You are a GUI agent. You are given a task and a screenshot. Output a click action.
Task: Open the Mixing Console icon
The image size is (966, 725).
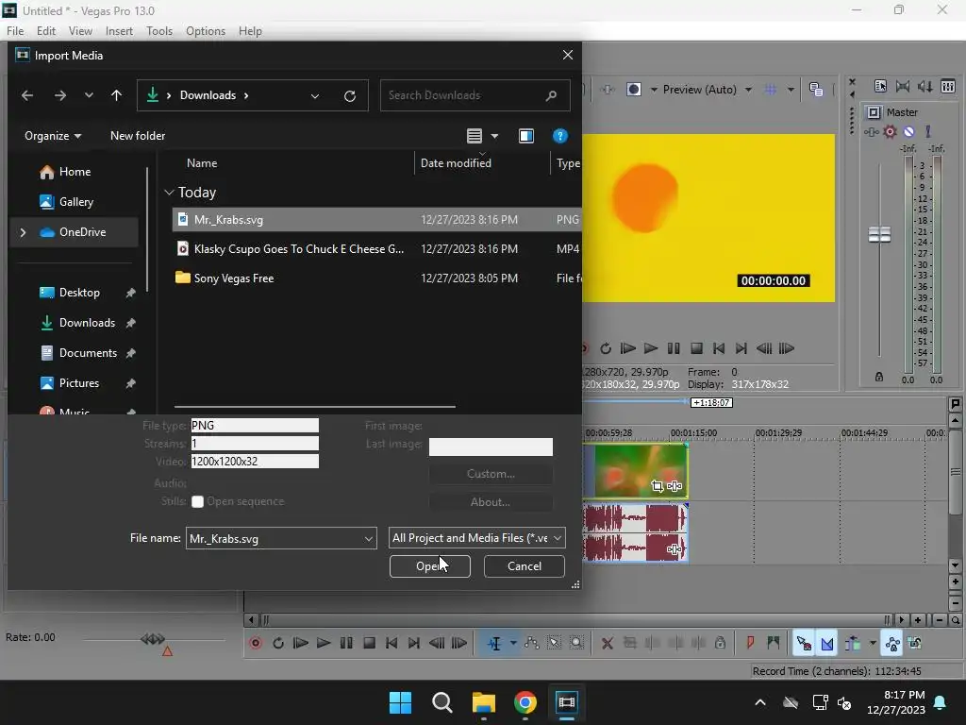click(948, 86)
